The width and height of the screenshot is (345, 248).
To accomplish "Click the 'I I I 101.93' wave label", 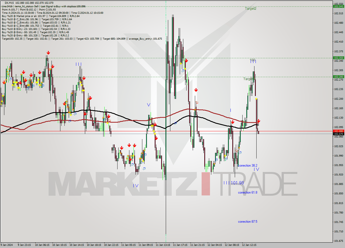I will [234, 183].
